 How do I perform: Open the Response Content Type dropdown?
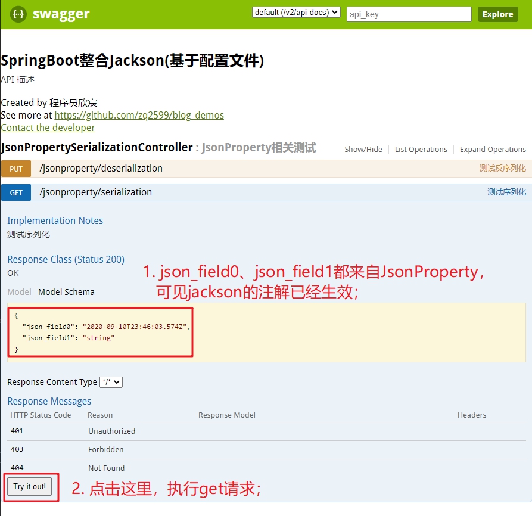(x=111, y=382)
